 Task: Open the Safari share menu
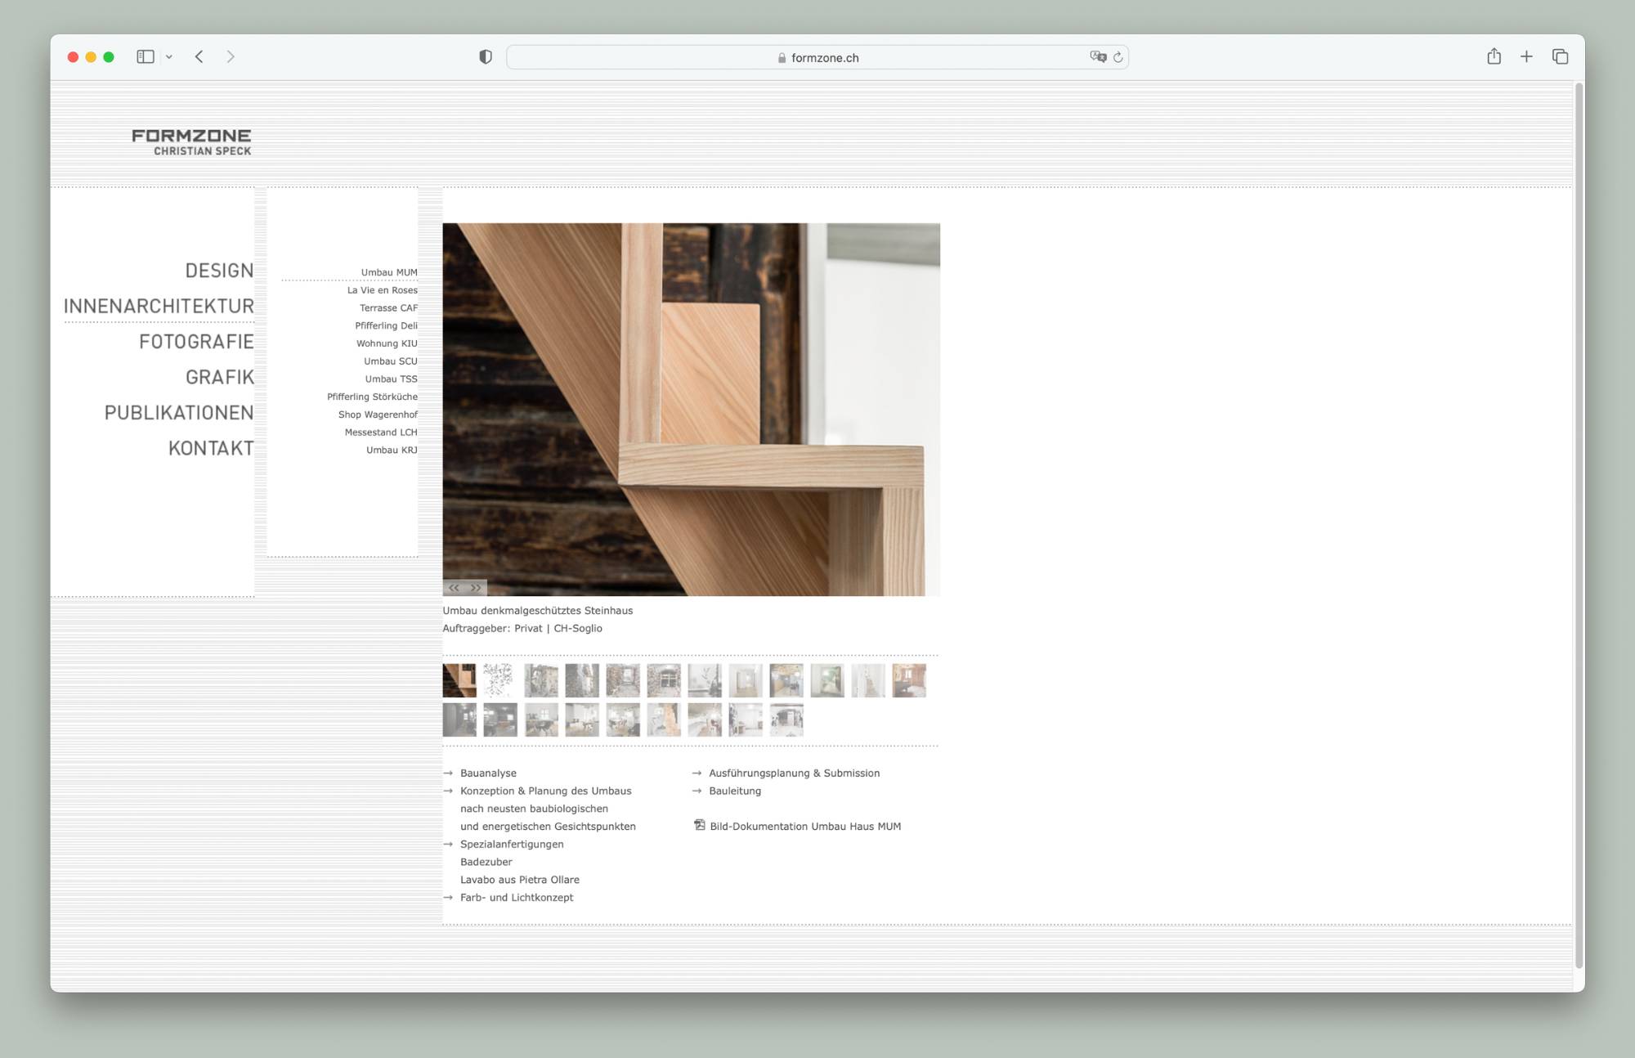(x=1494, y=56)
